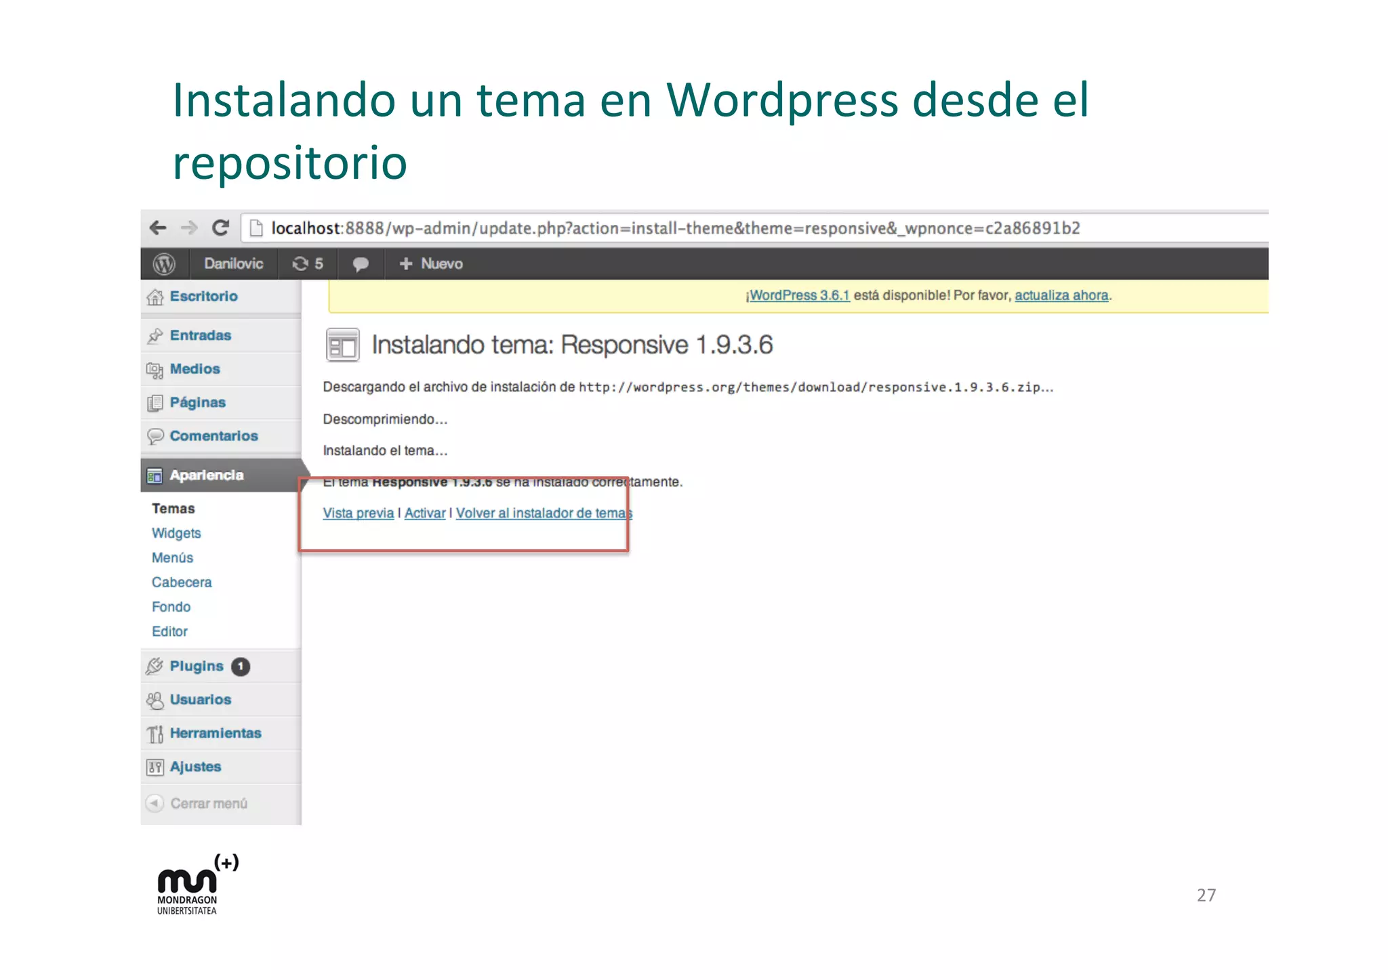This screenshot has width=1388, height=980.
Task: Click the Medios media icon
Action: click(x=155, y=370)
